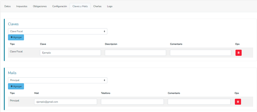Screen dimensions: 257x112
Task: Open the Principal mail type dropdown
Action: click(57, 80)
